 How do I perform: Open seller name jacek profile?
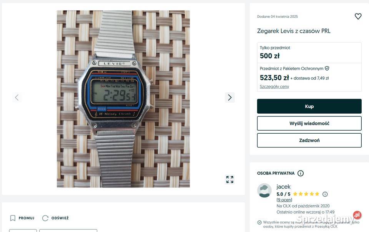coord(283,187)
